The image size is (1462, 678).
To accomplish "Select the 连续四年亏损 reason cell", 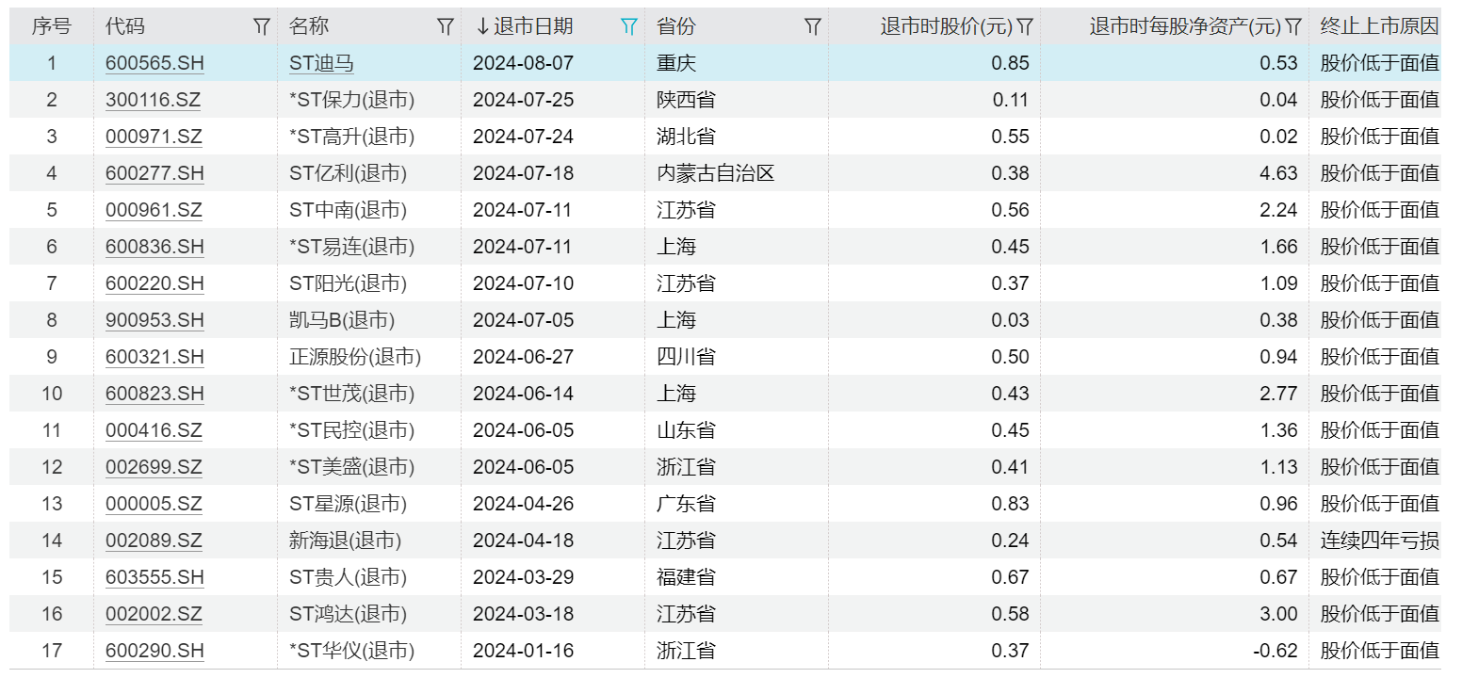I will (1379, 541).
